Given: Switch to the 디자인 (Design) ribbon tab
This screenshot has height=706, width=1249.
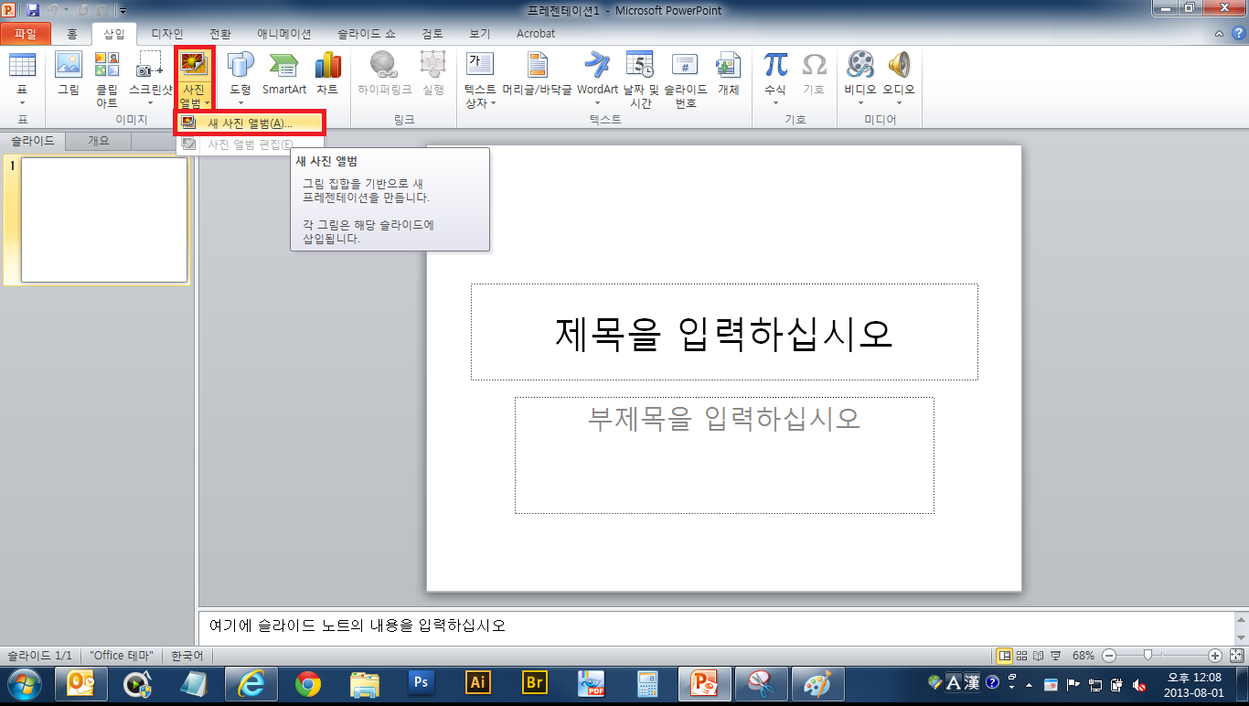Looking at the screenshot, I should coord(165,34).
